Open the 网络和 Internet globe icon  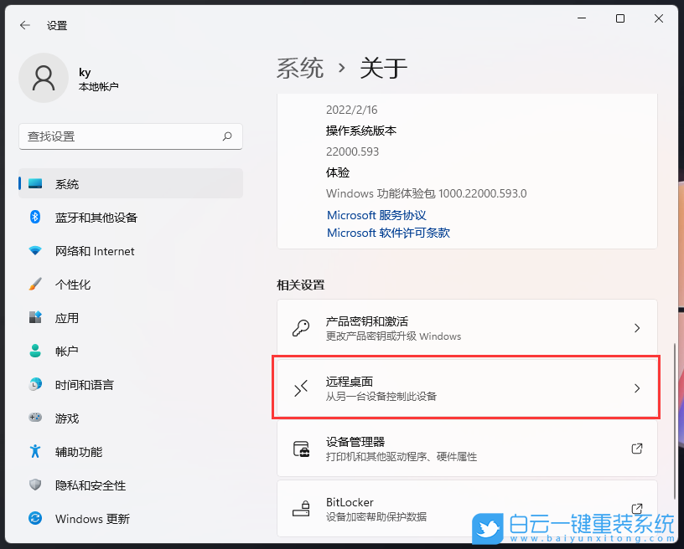(34, 251)
